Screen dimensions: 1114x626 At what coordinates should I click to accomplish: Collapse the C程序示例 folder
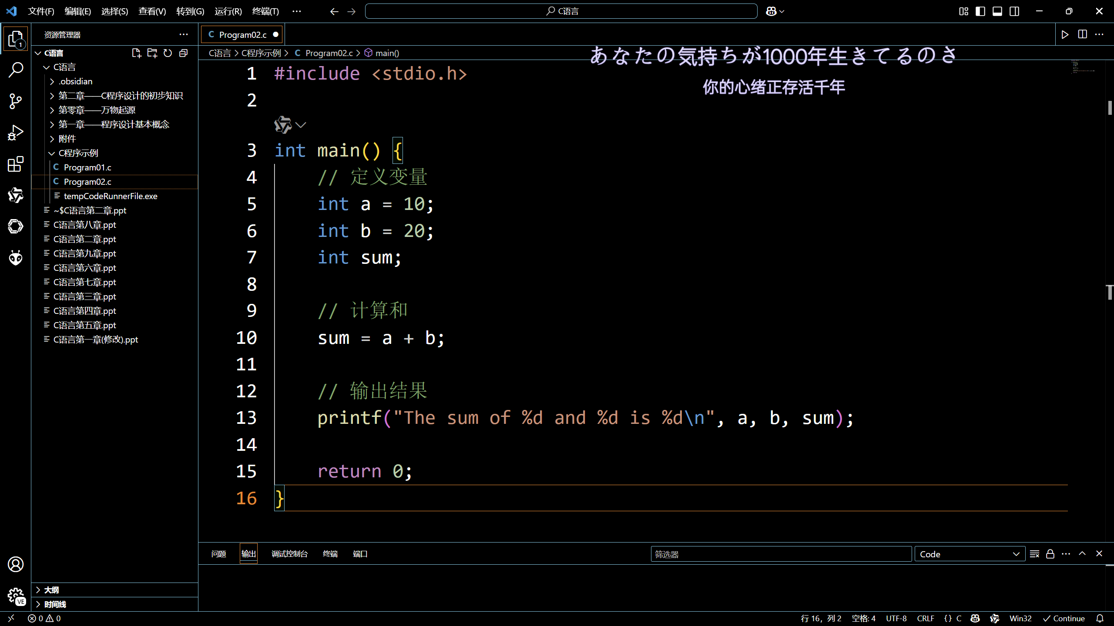78,153
